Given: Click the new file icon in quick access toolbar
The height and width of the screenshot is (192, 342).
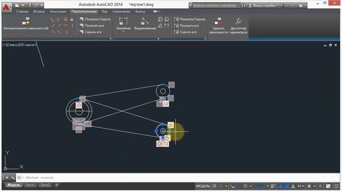Looking at the screenshot, I should point(17,5).
